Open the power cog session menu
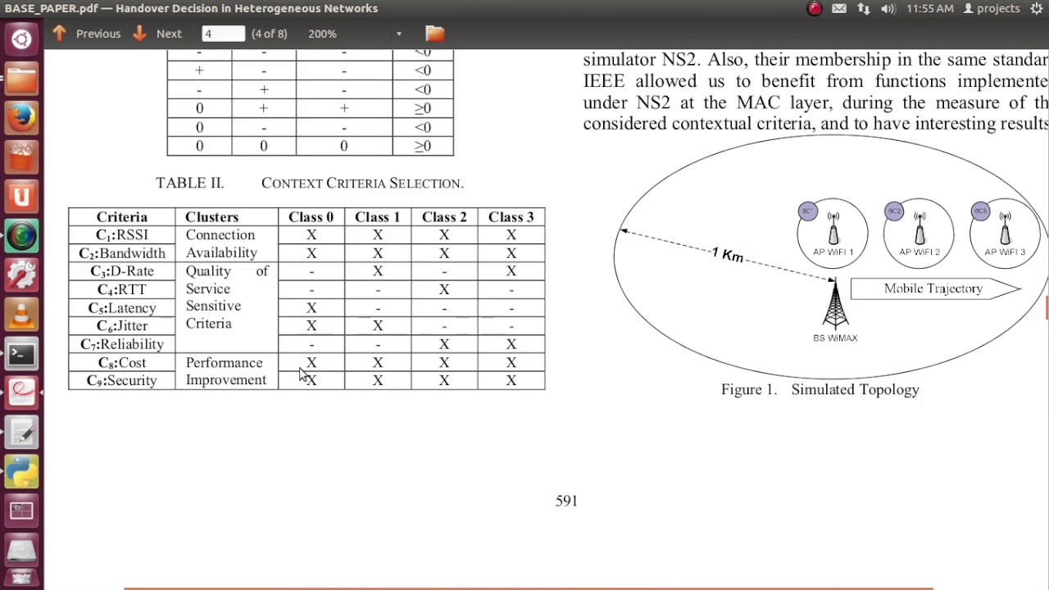The image size is (1049, 590). pos(1037,8)
